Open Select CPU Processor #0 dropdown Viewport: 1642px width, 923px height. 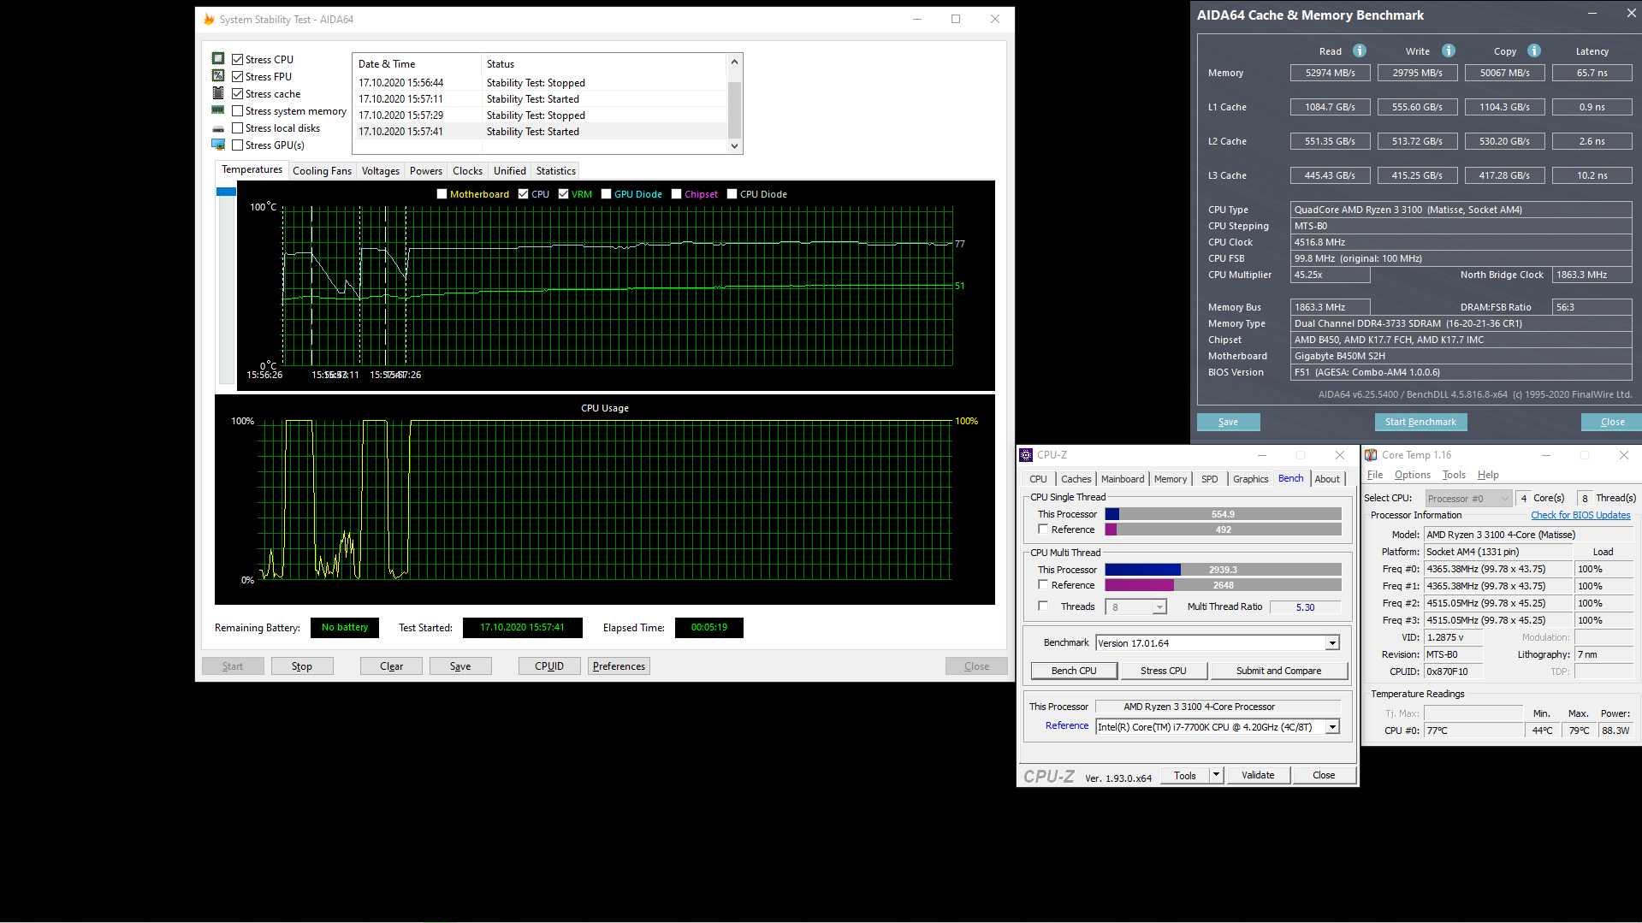tap(1469, 499)
